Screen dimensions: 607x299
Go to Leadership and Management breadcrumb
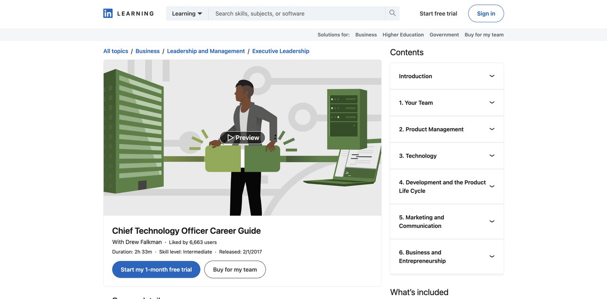coord(206,51)
